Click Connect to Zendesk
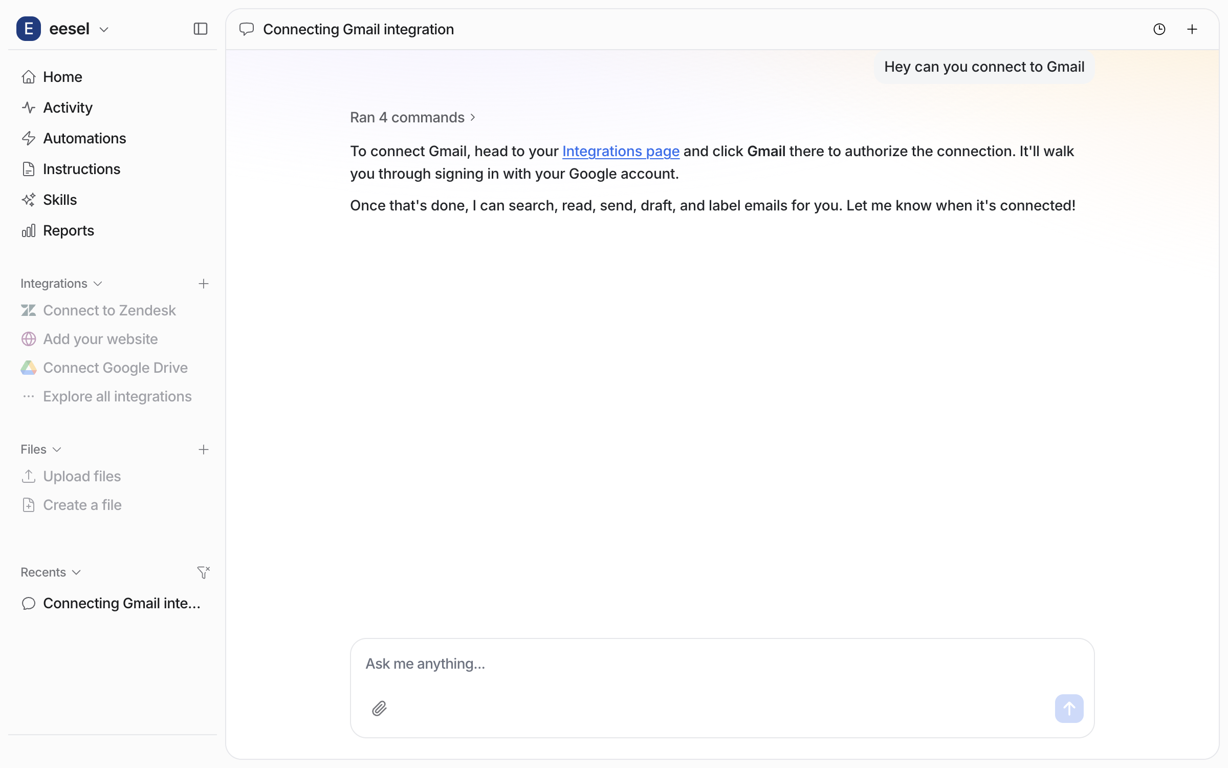Image resolution: width=1228 pixels, height=768 pixels. 113,310
